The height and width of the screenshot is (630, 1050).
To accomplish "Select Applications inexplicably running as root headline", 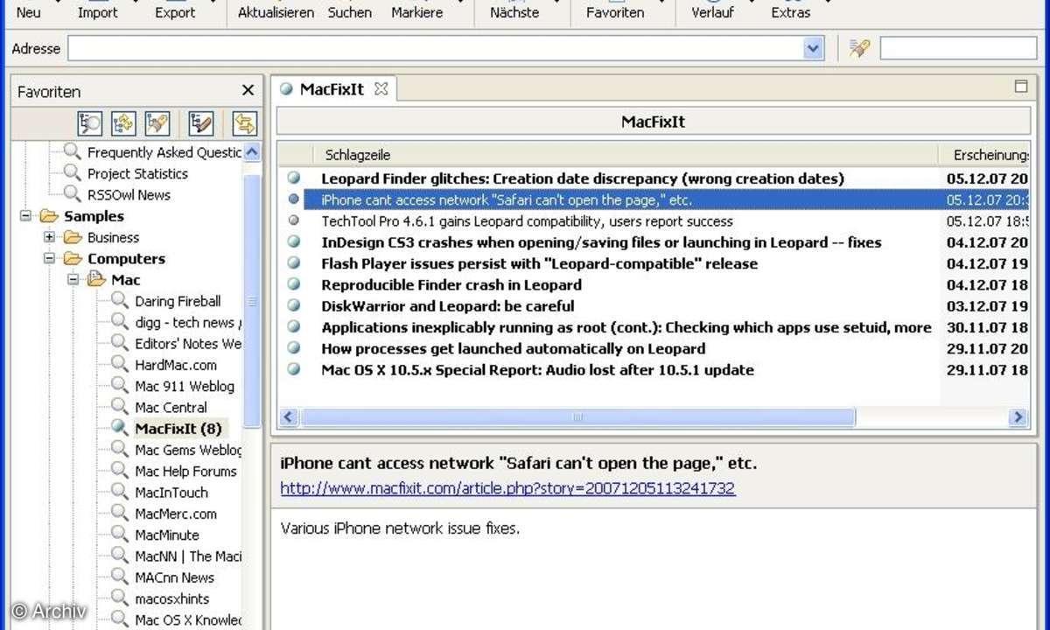I will [x=626, y=327].
